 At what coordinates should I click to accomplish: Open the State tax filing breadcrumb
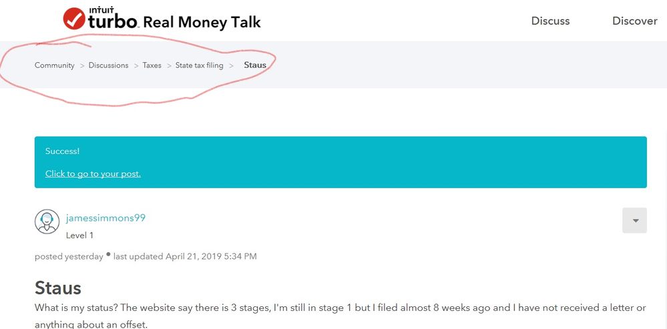199,65
